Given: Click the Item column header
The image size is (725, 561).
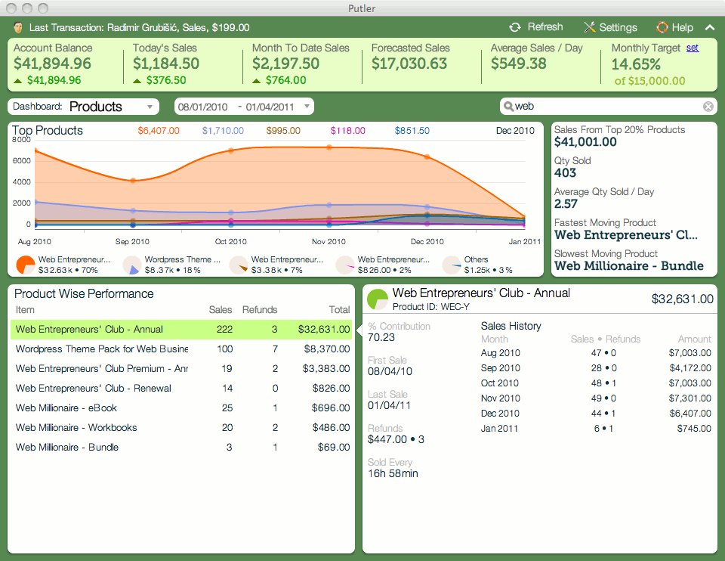Looking at the screenshot, I should (x=25, y=310).
